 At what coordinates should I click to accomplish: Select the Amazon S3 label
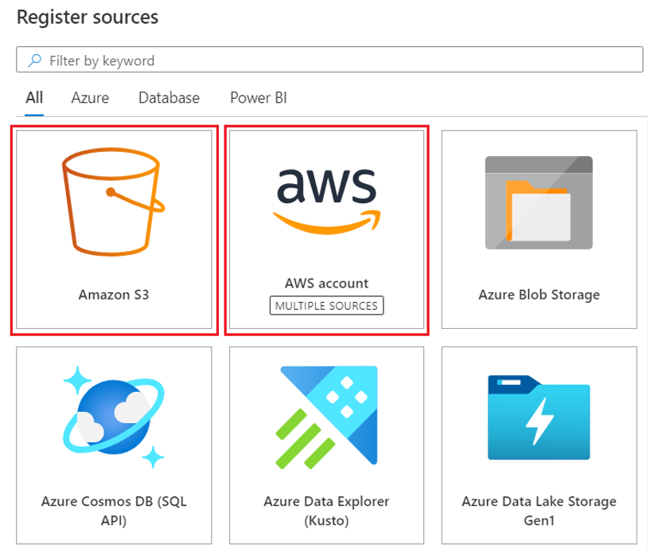point(114,295)
